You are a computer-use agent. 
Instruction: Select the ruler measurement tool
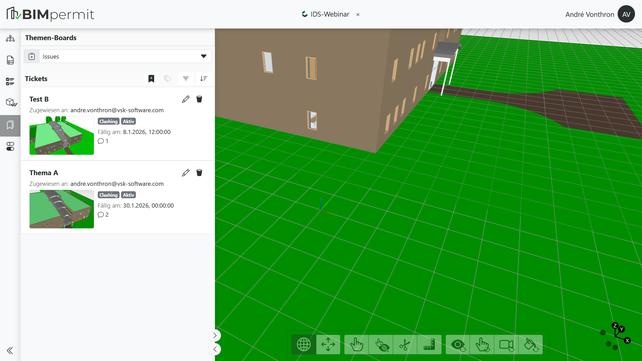coord(429,344)
